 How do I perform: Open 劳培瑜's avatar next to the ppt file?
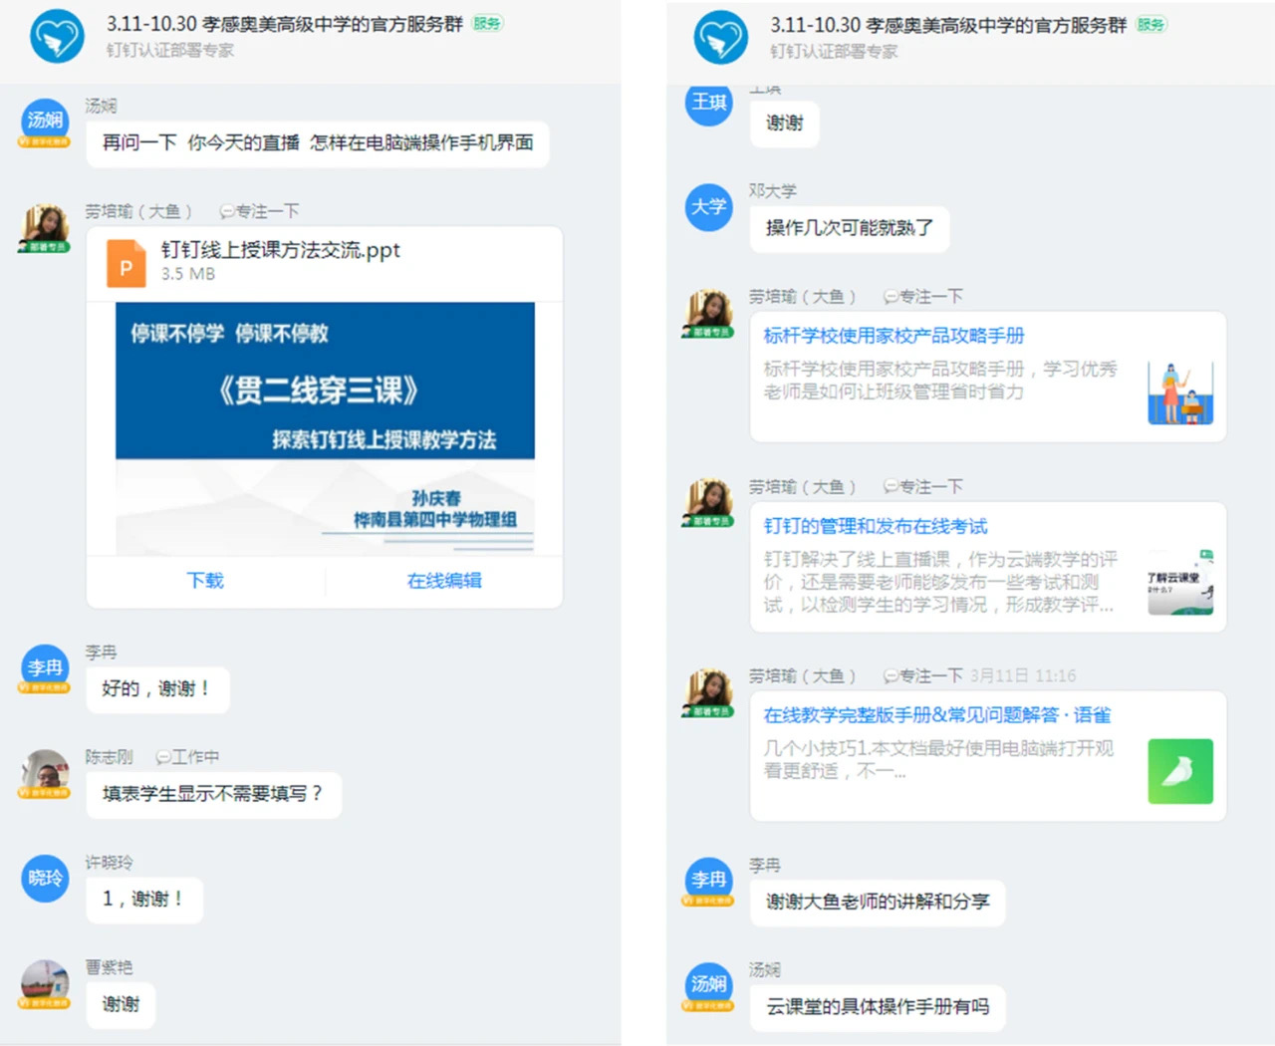(45, 228)
